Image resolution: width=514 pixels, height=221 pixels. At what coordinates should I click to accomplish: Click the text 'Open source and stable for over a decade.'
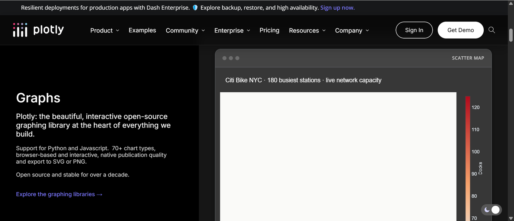coord(73,175)
